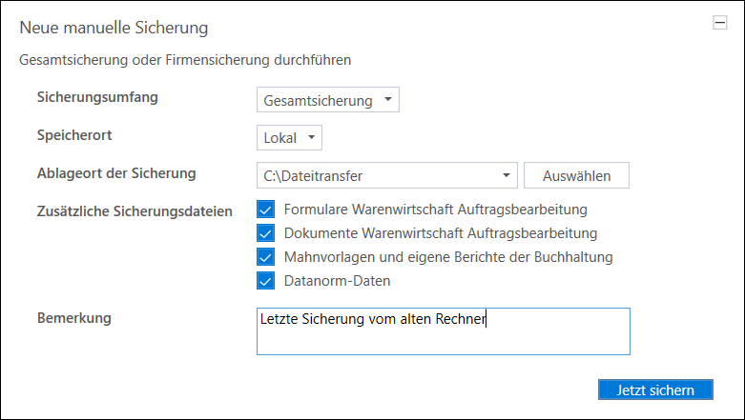Click the Ablageort der Sicherung label

115,172
